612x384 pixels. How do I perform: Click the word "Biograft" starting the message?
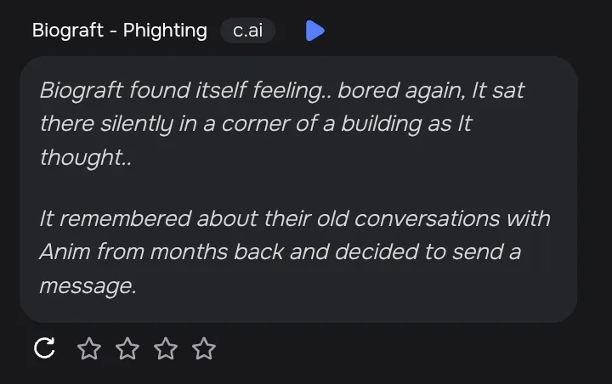click(82, 90)
